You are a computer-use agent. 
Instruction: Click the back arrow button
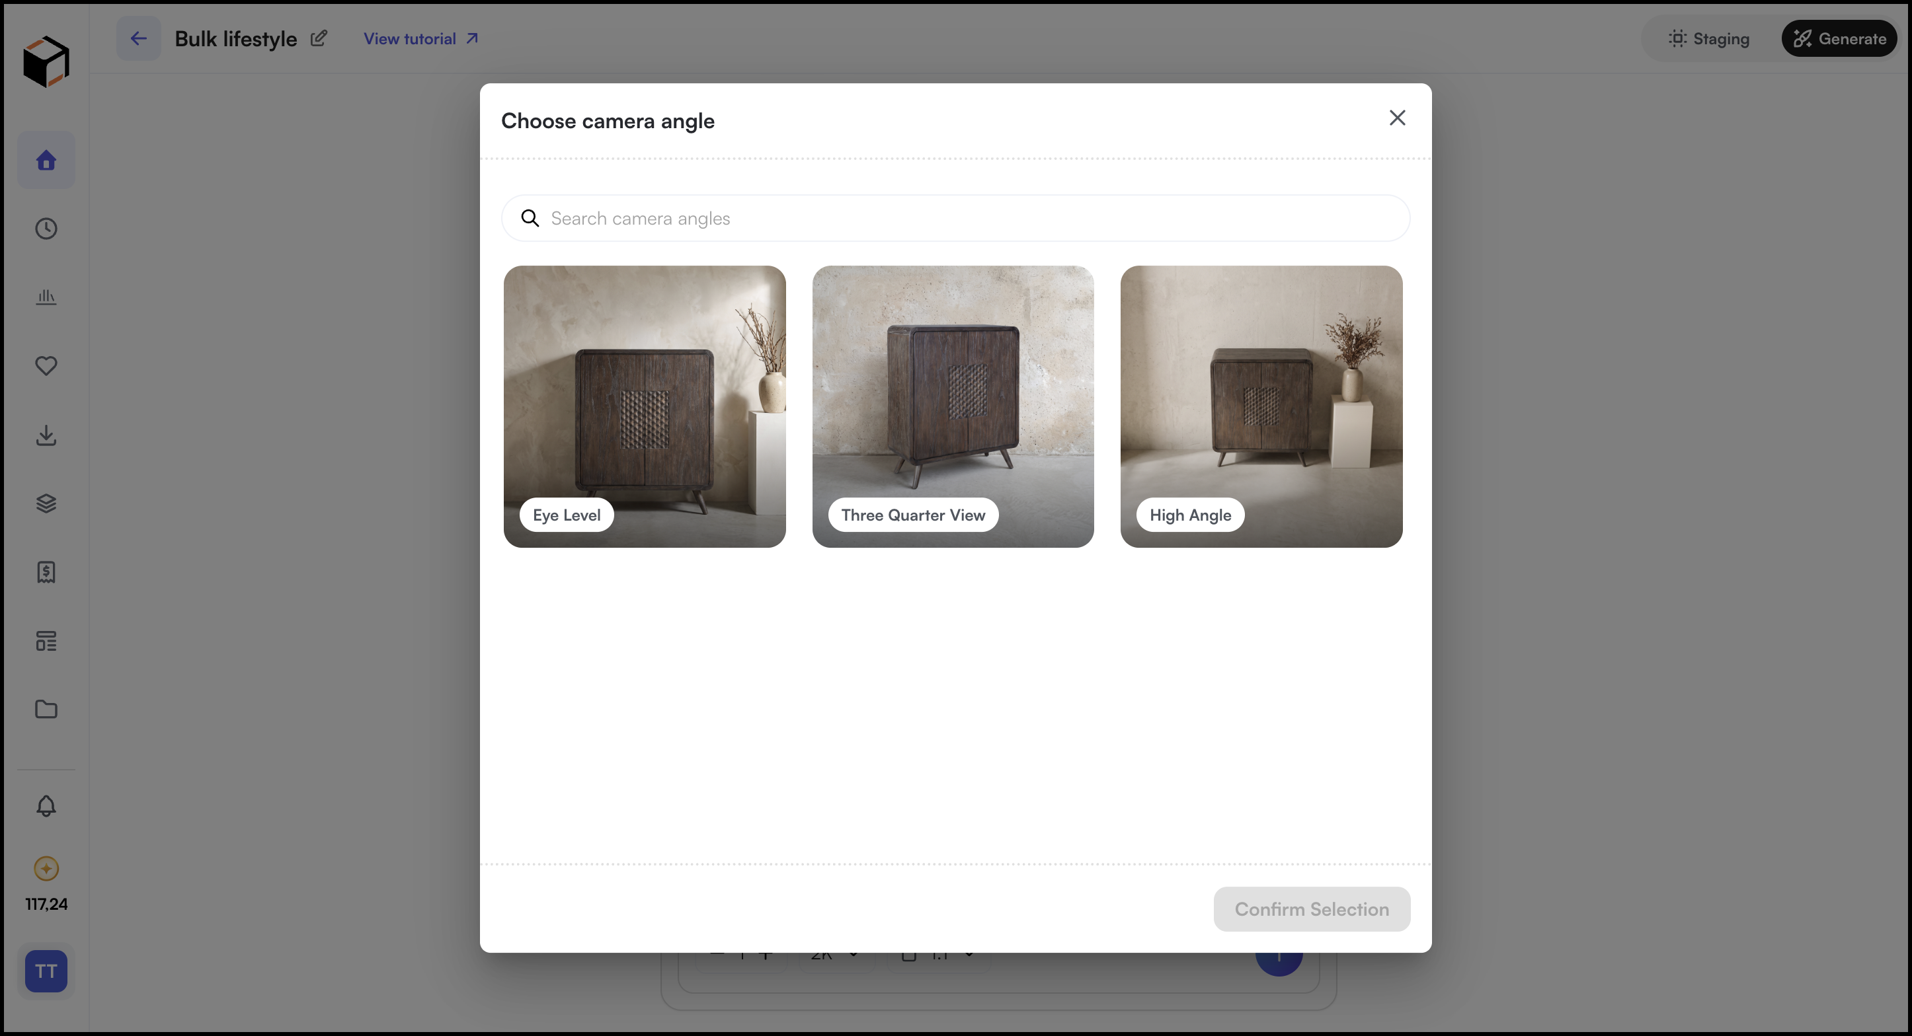coord(138,38)
